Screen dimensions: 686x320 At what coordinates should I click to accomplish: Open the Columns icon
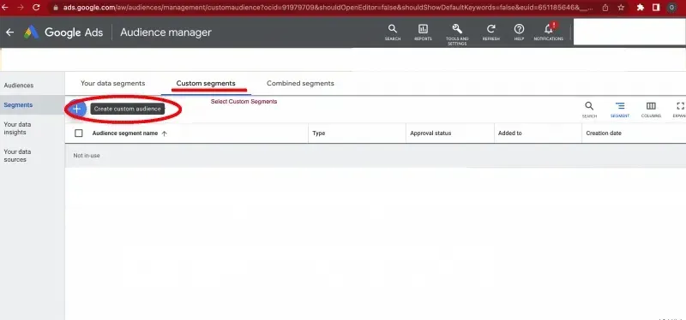pos(651,110)
